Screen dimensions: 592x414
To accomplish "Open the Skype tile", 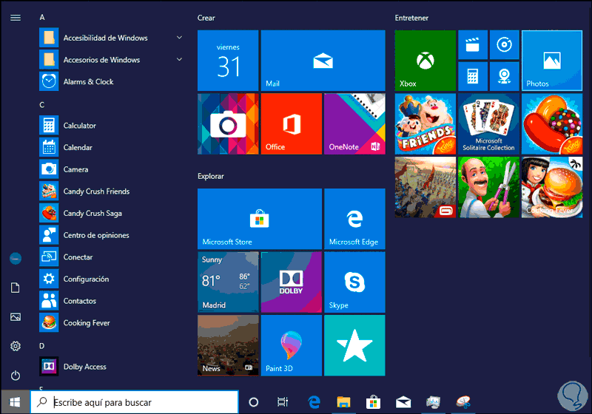I will pyautogui.click(x=354, y=282).
